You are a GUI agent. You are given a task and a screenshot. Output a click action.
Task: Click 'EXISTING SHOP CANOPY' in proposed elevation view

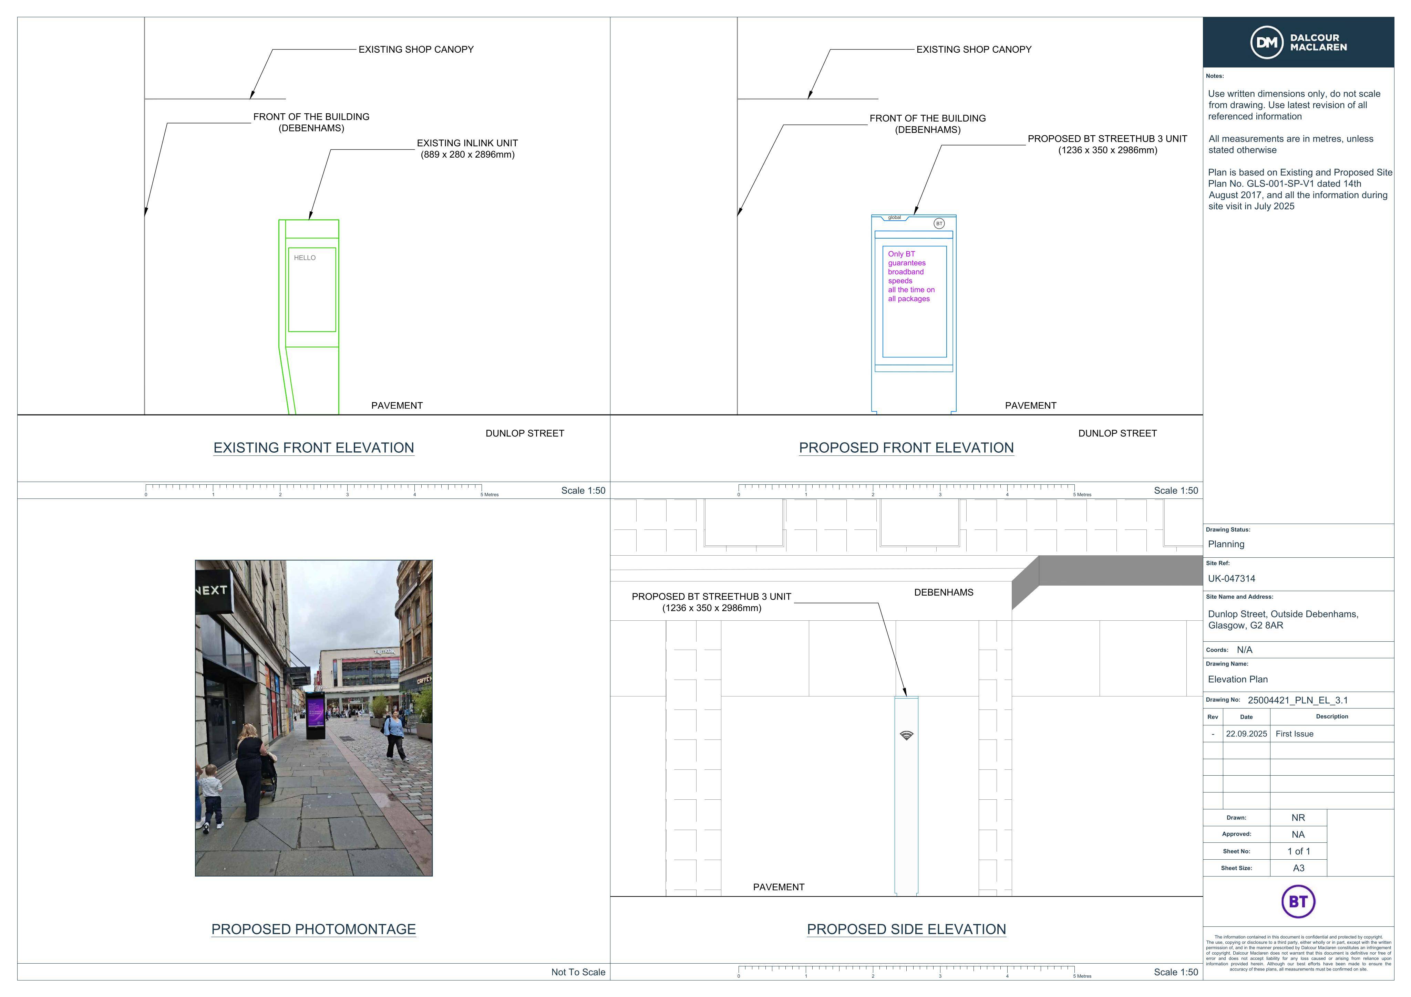point(974,49)
